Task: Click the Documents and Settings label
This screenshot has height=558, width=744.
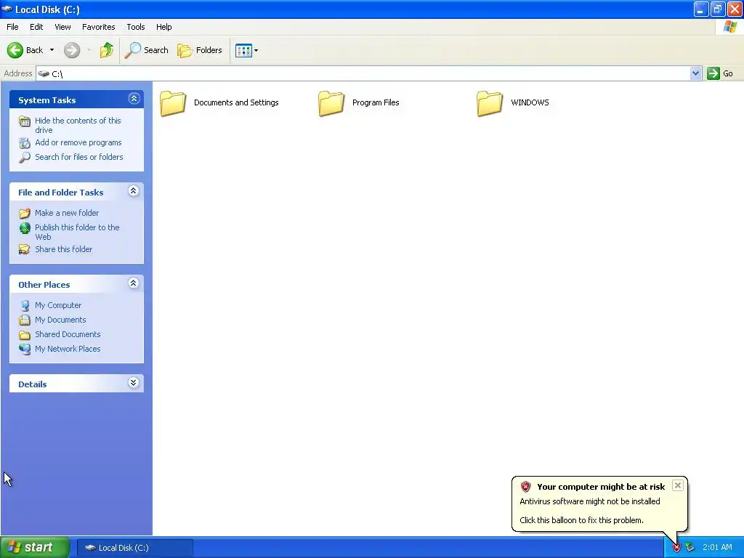Action: coord(236,102)
